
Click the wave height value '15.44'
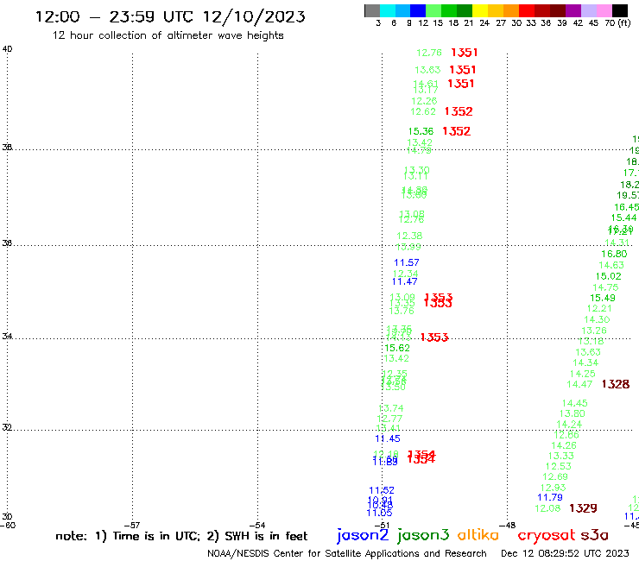(x=623, y=218)
